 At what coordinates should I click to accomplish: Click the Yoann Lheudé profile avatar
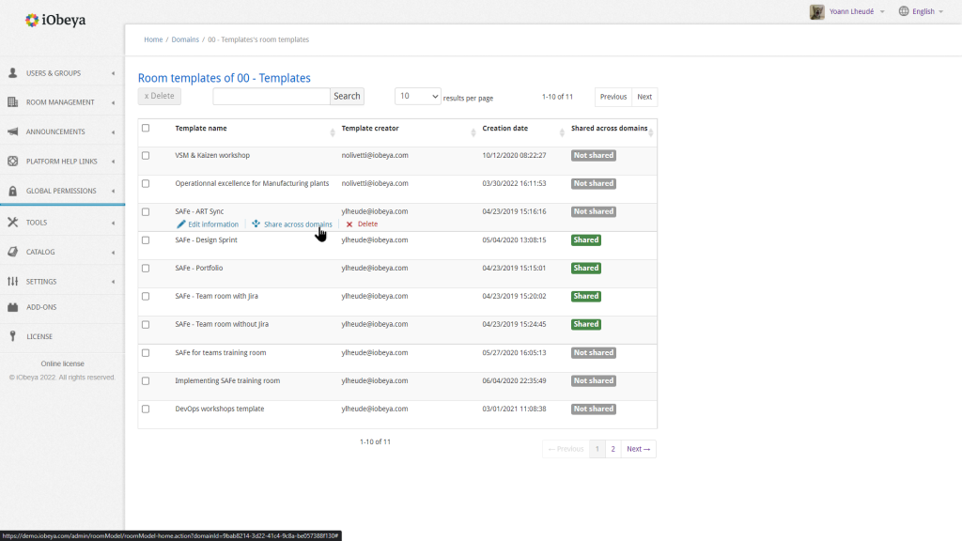point(816,11)
